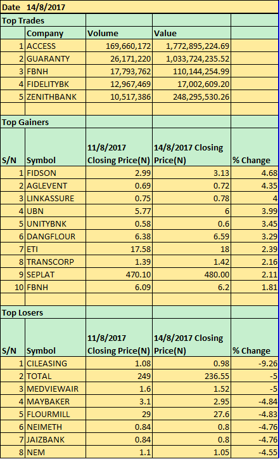
Task: Select the FIDSON symbol cell
Action: pyautogui.click(x=56, y=173)
